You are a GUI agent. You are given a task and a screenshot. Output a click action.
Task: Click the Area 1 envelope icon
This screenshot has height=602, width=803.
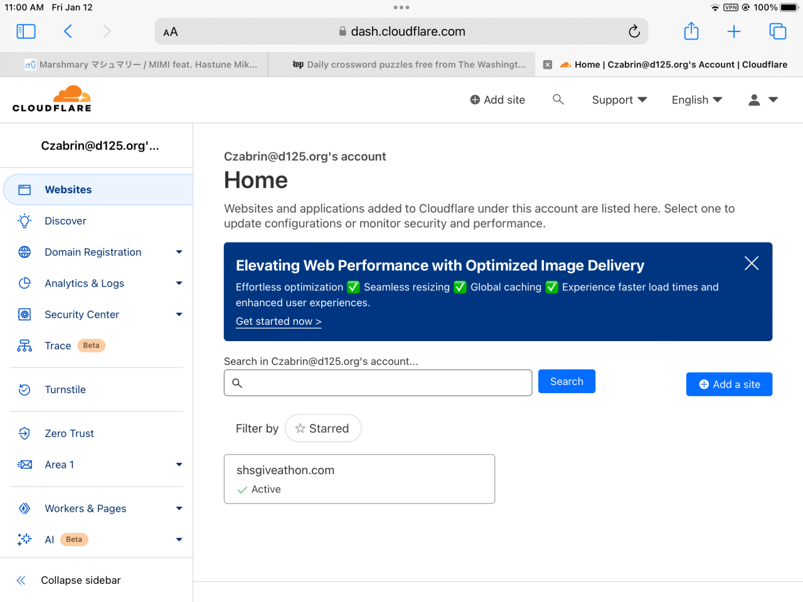24,465
